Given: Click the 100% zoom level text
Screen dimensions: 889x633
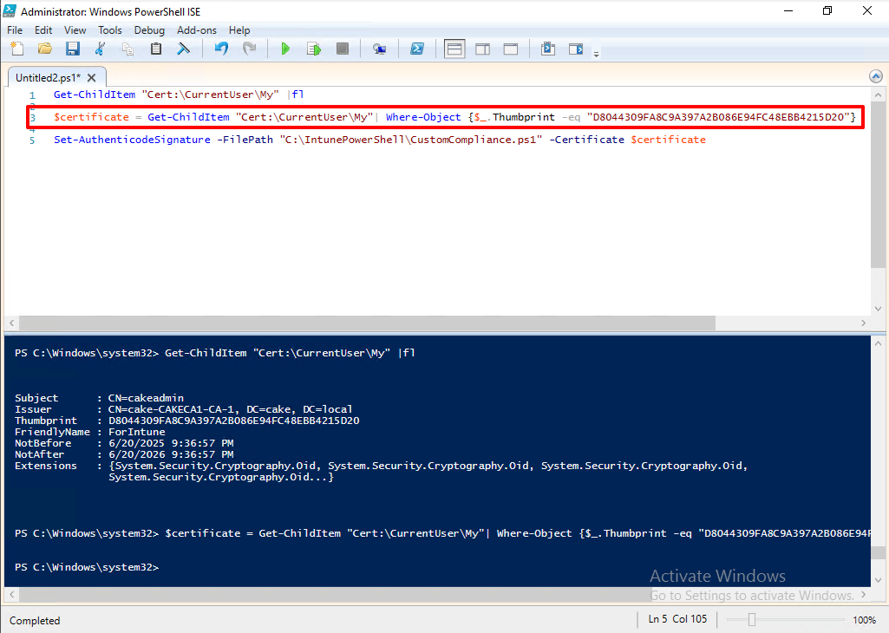Looking at the screenshot, I should click(x=864, y=620).
